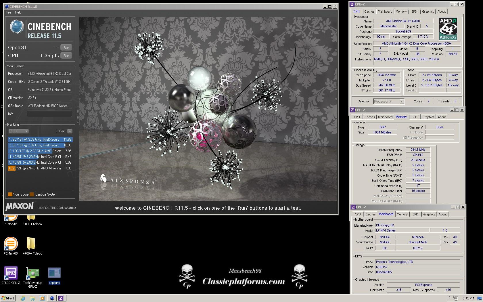Select the capture desktop icon
The height and width of the screenshot is (302, 483).
tap(54, 276)
